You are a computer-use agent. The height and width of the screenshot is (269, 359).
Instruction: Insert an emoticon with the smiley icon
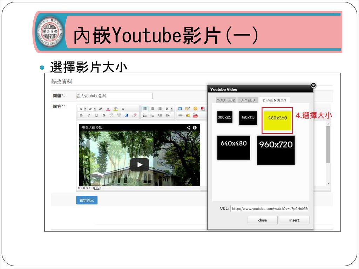(x=195, y=109)
